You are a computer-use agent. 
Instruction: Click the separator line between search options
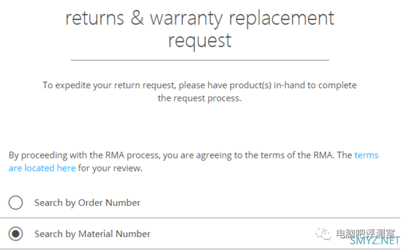click(x=200, y=218)
